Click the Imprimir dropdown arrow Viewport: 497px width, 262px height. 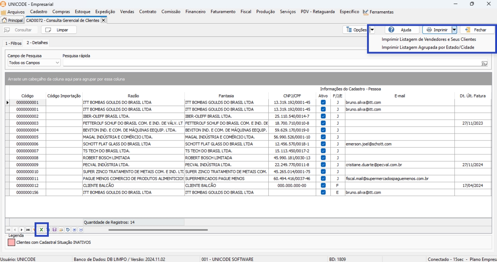[x=454, y=30]
